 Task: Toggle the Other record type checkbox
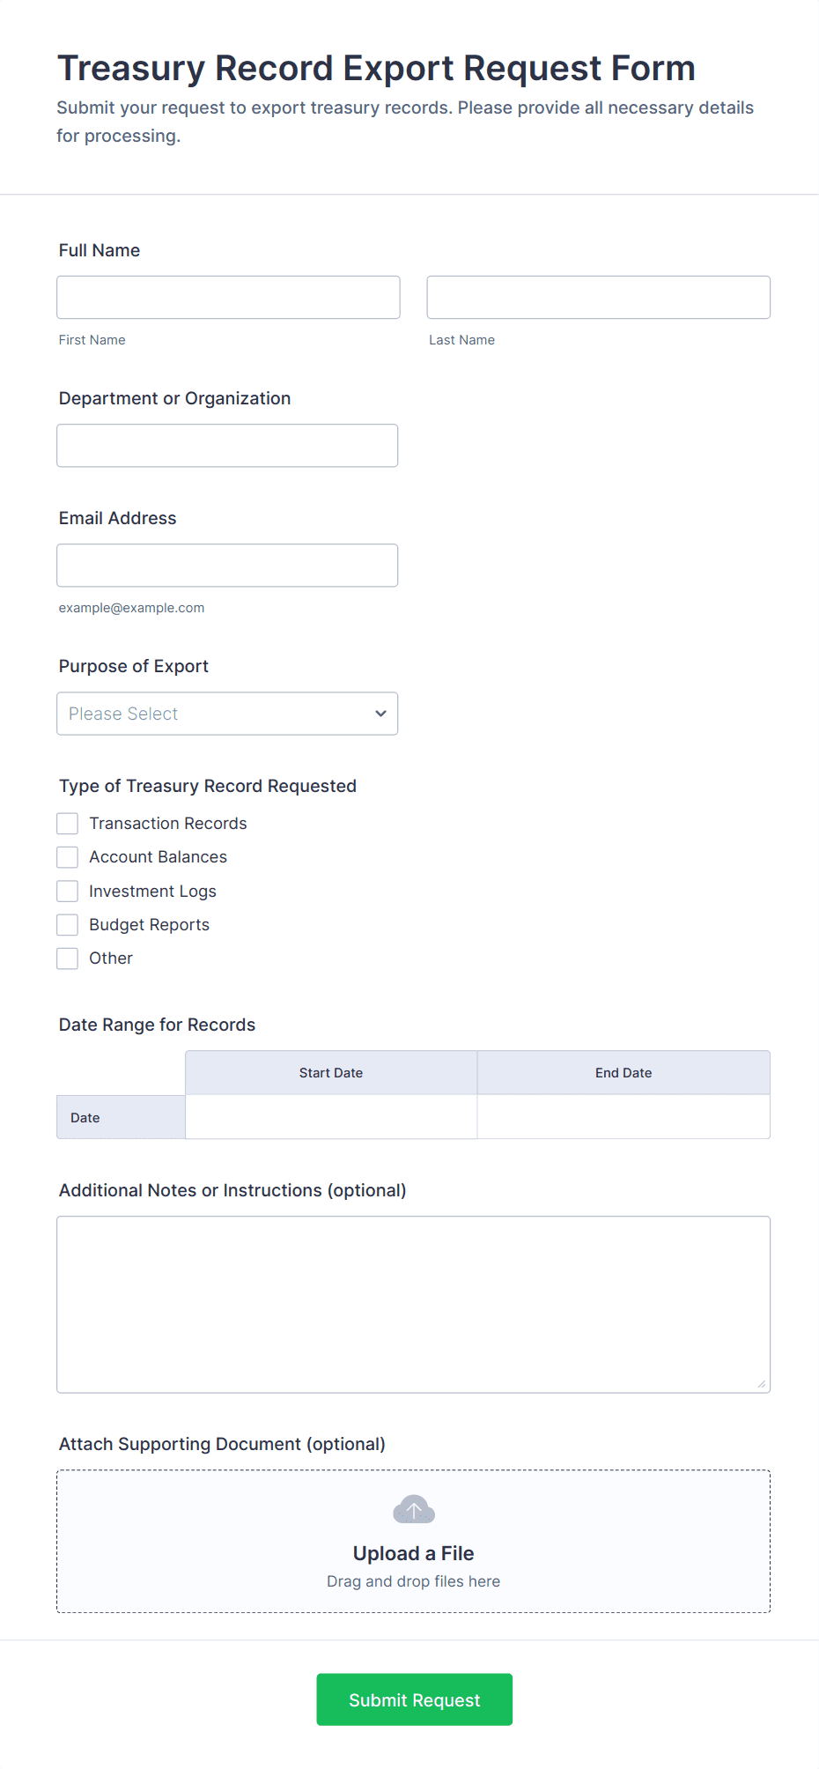68,959
